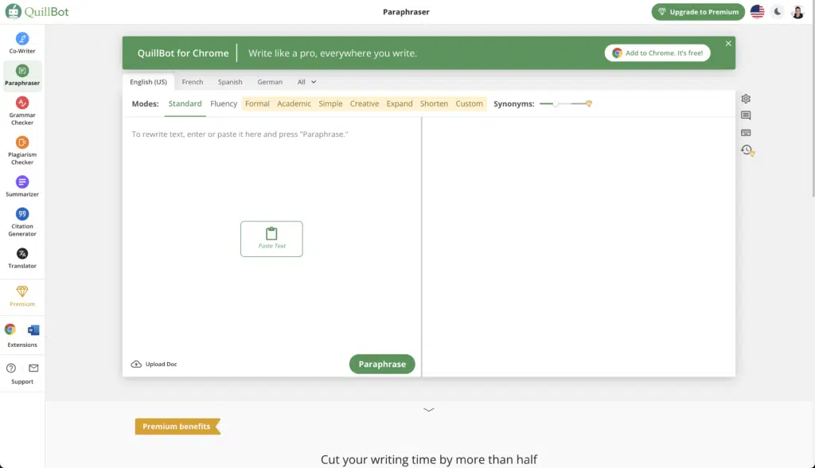
Task: Click the Paste Text button
Action: click(x=271, y=239)
